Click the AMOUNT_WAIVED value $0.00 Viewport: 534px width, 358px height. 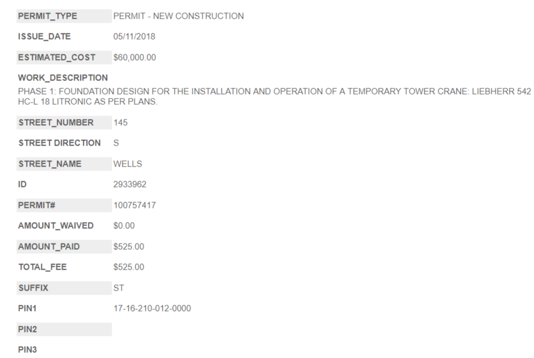pos(124,226)
